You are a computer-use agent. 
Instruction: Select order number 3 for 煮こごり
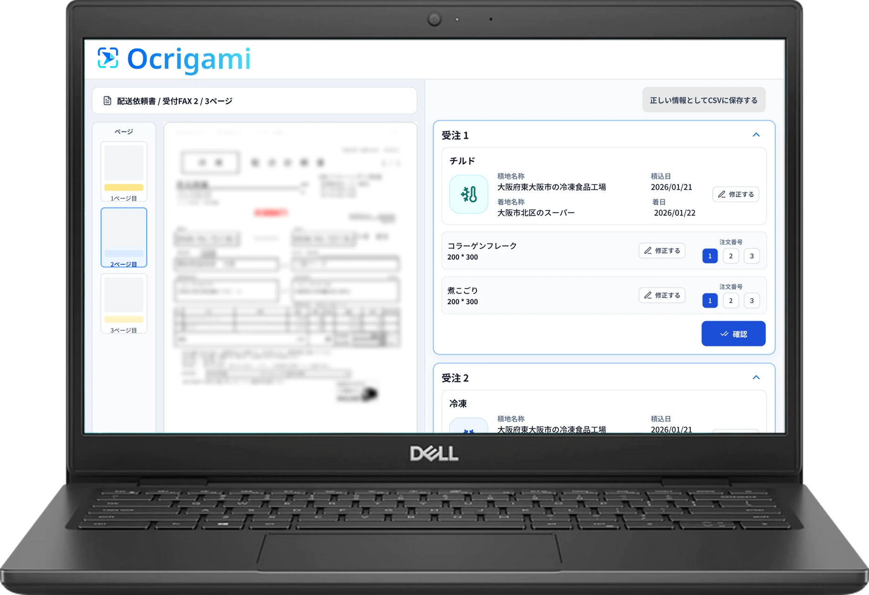point(751,301)
